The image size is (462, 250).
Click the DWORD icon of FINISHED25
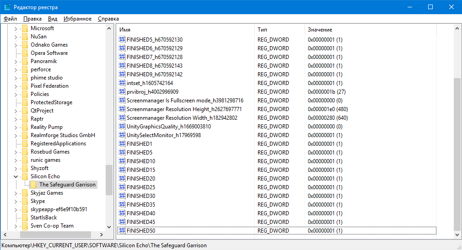[122, 186]
